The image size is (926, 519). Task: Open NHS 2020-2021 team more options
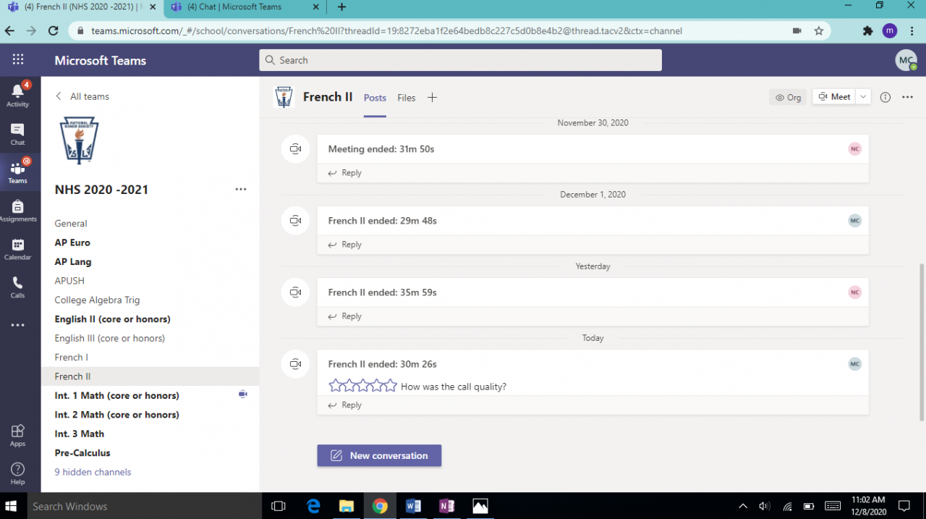tap(241, 190)
